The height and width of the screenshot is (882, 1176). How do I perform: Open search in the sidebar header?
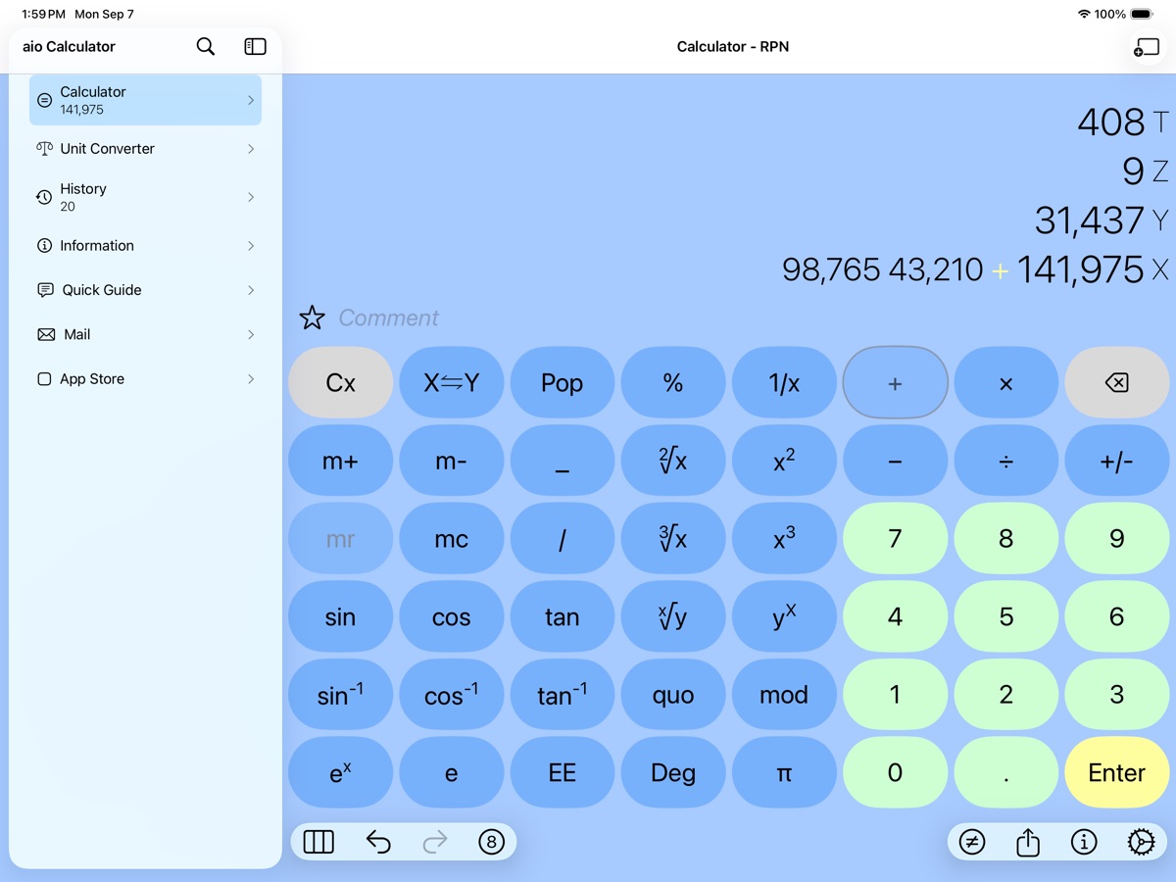coord(205,46)
